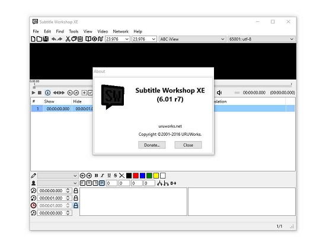This screenshot has width=326, height=245.
Task: Open the Edit menu
Action: pos(47,31)
